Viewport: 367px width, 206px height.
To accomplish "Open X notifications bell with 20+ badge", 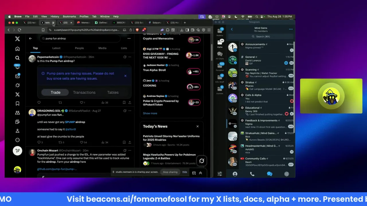I will pyautogui.click(x=17, y=67).
